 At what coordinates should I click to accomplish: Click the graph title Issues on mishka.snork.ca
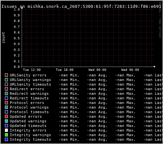pyautogui.click(x=81, y=7)
